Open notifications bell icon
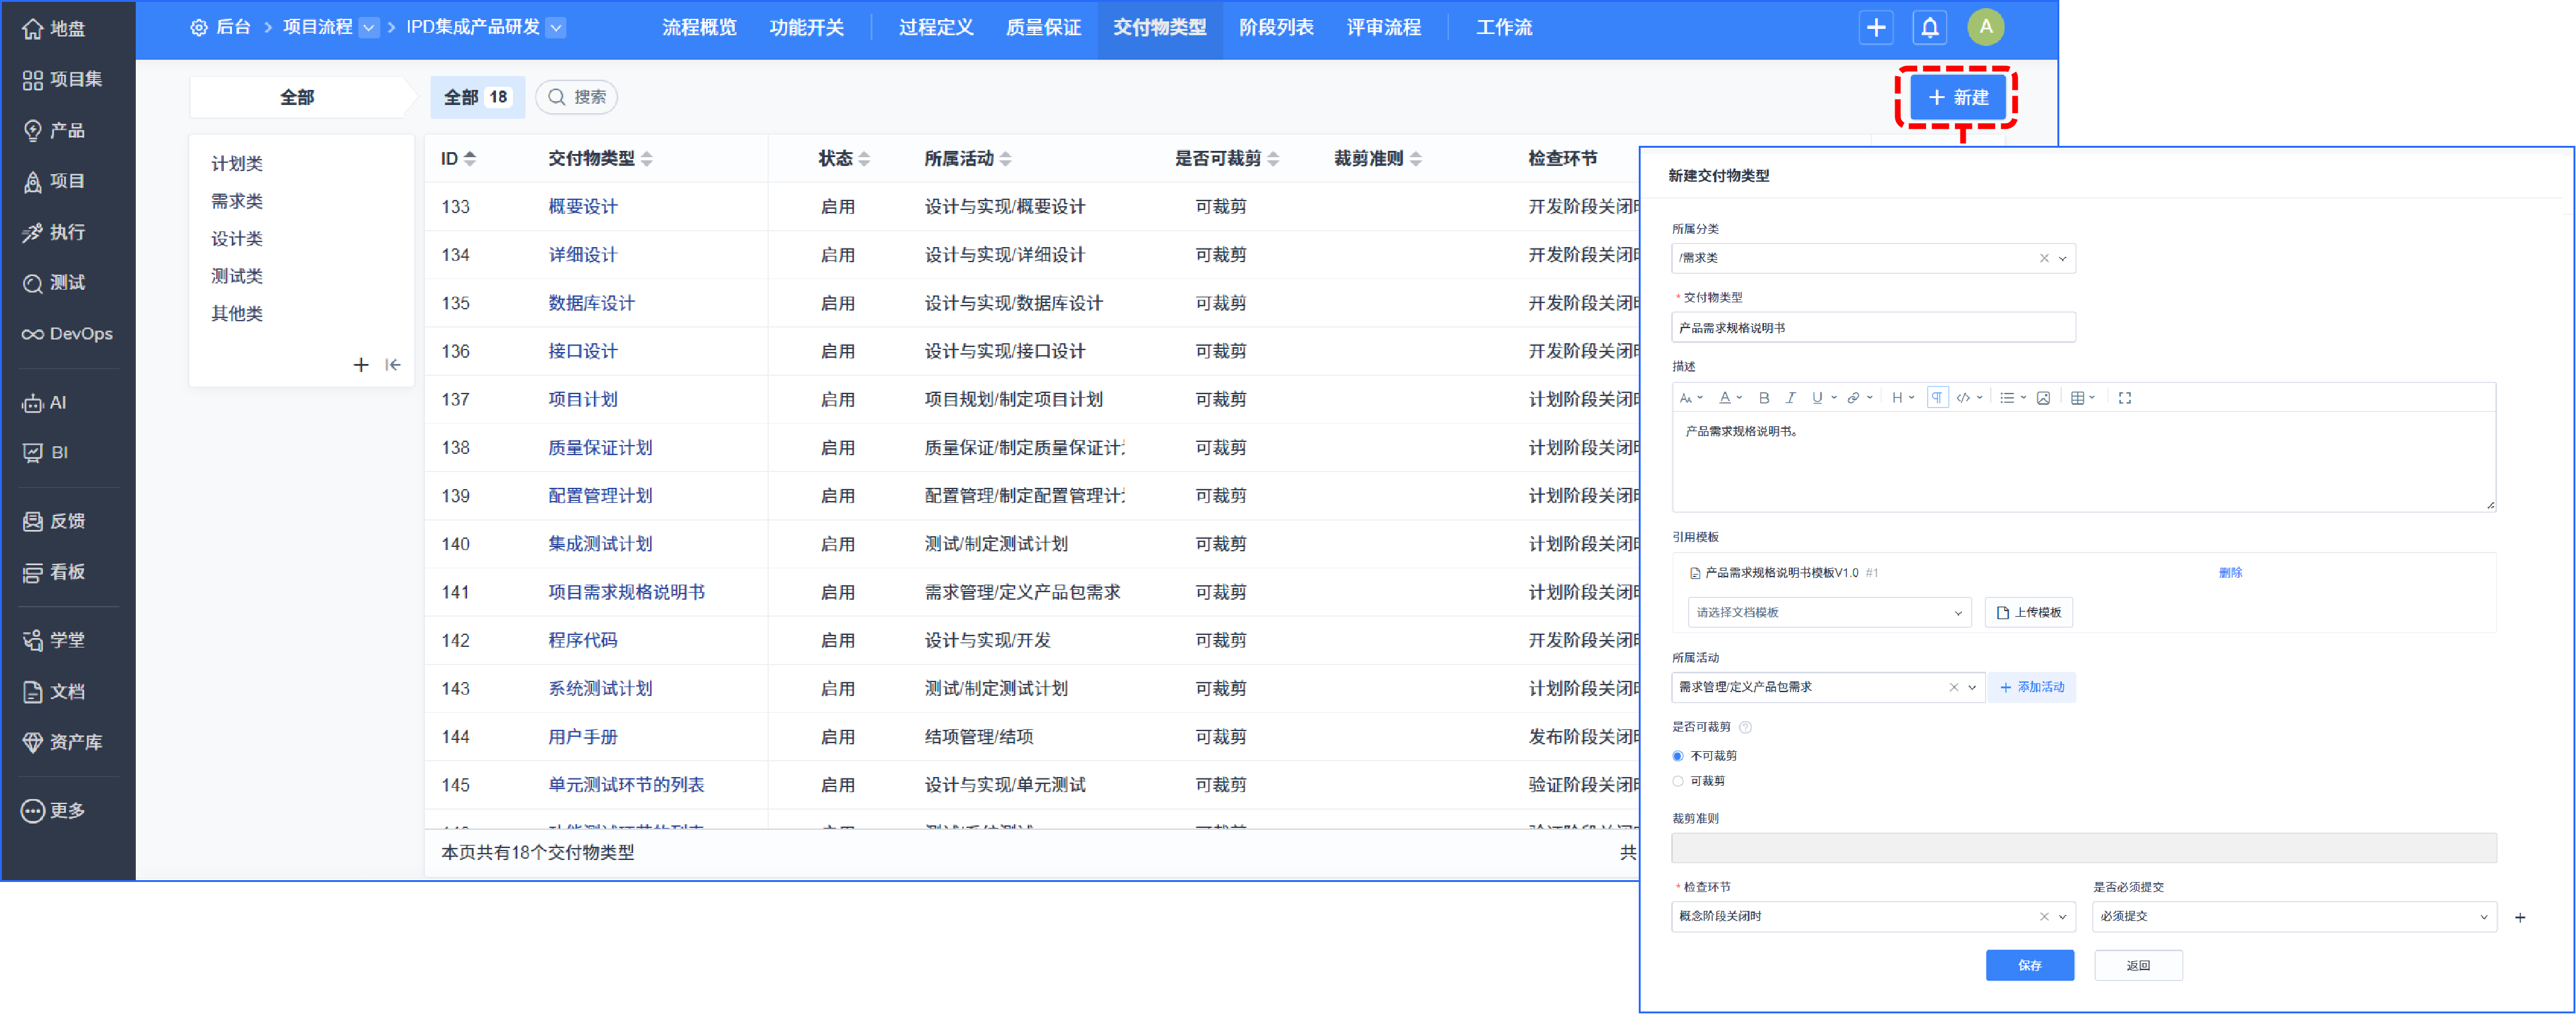The width and height of the screenshot is (2576, 1014). [x=1930, y=28]
